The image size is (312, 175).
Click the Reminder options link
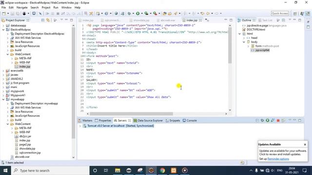tap(278, 159)
